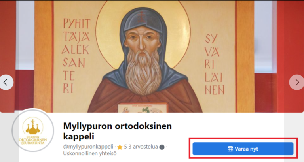Image resolution: width=304 pixels, height=162 pixels.
Task: Click the Syväriläinen inscription on cover
Action: click(x=215, y=64)
